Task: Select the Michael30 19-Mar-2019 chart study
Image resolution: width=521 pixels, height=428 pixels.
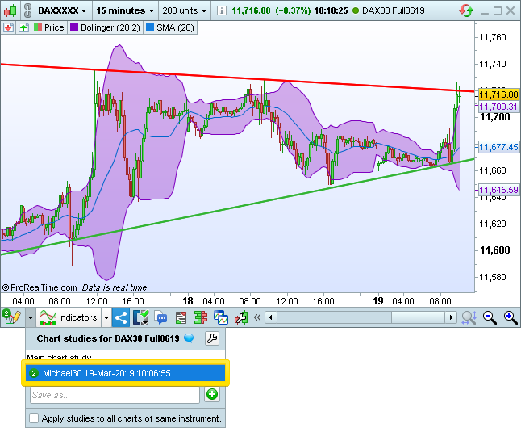Action: pos(125,373)
